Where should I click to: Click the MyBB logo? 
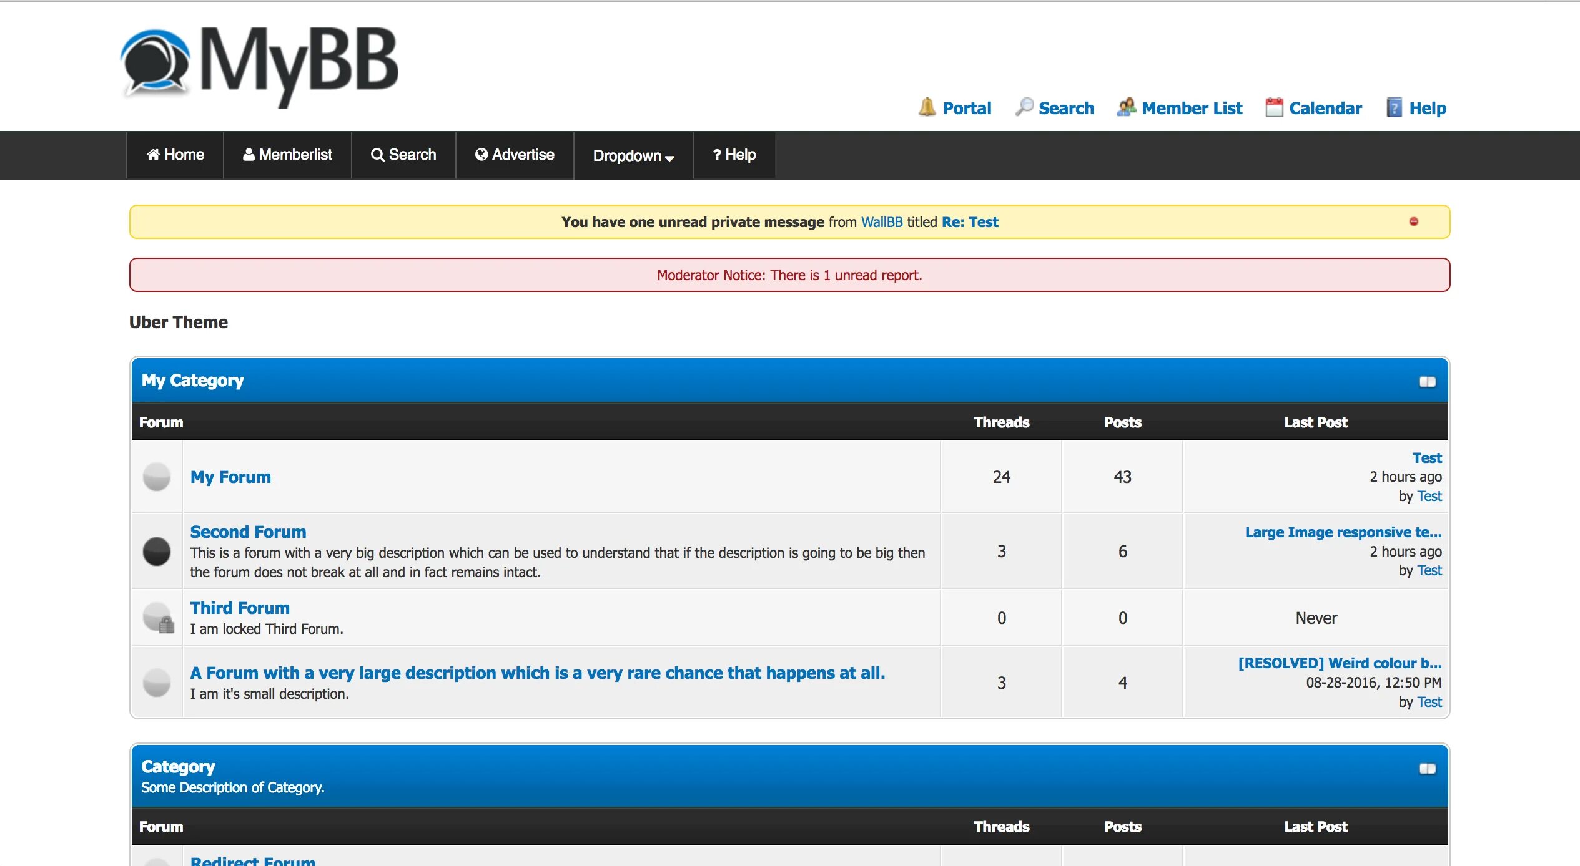pos(259,66)
